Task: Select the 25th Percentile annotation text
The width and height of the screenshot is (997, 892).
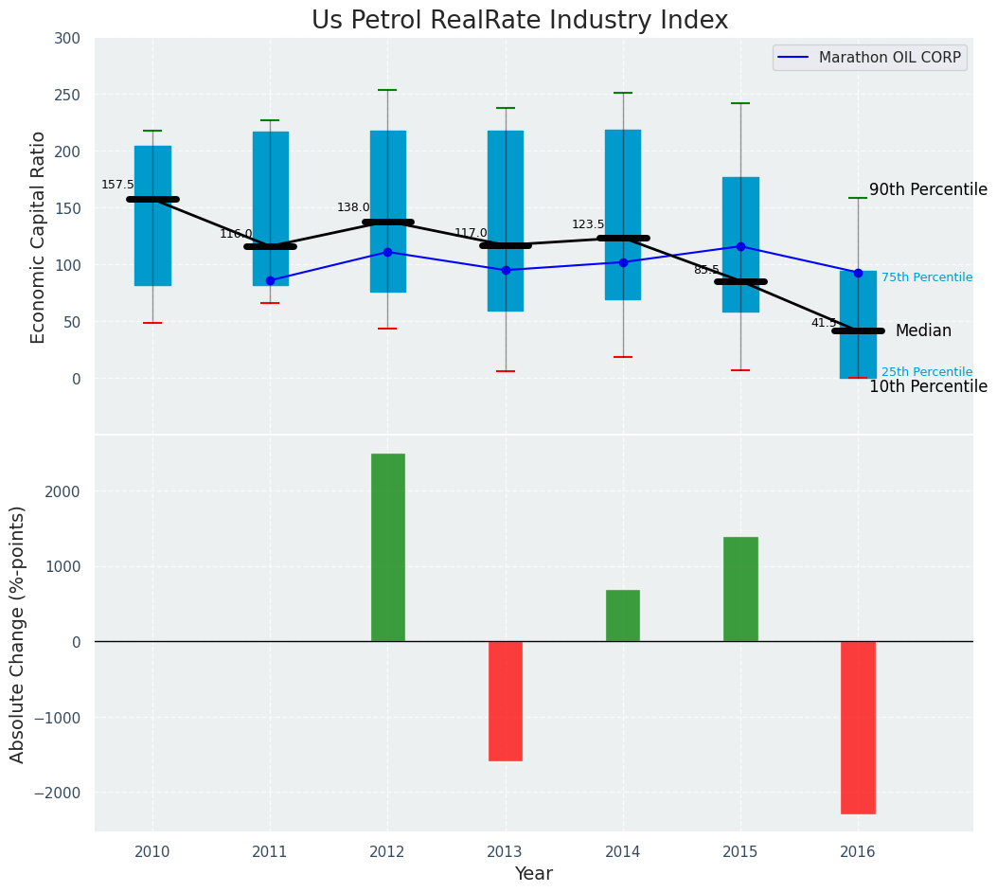Action: 926,372
